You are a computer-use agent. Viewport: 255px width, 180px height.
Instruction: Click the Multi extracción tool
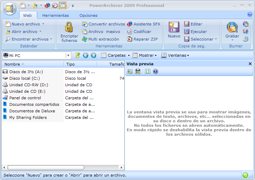100,39
